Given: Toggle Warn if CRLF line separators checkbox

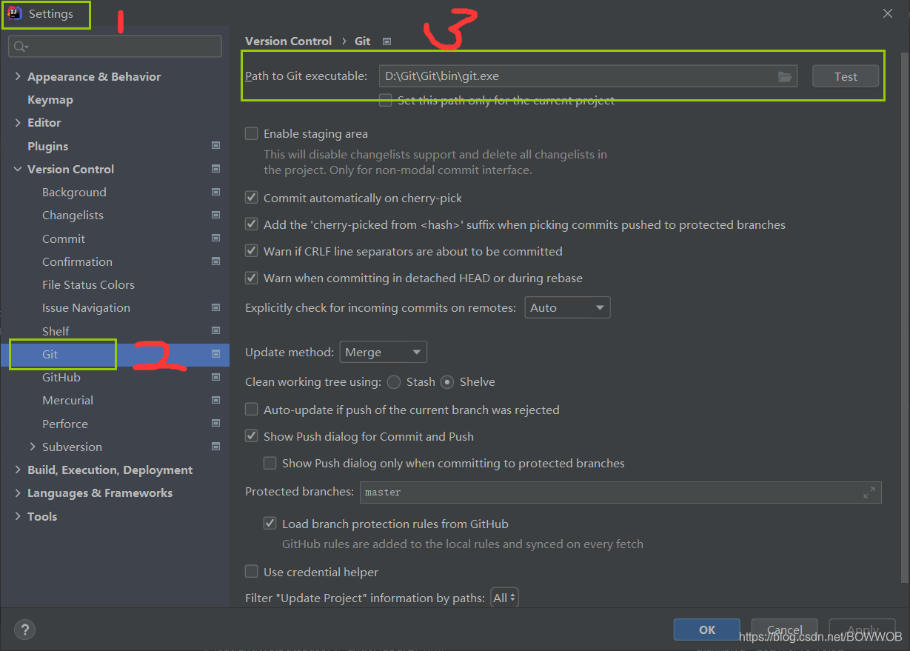Looking at the screenshot, I should (252, 251).
